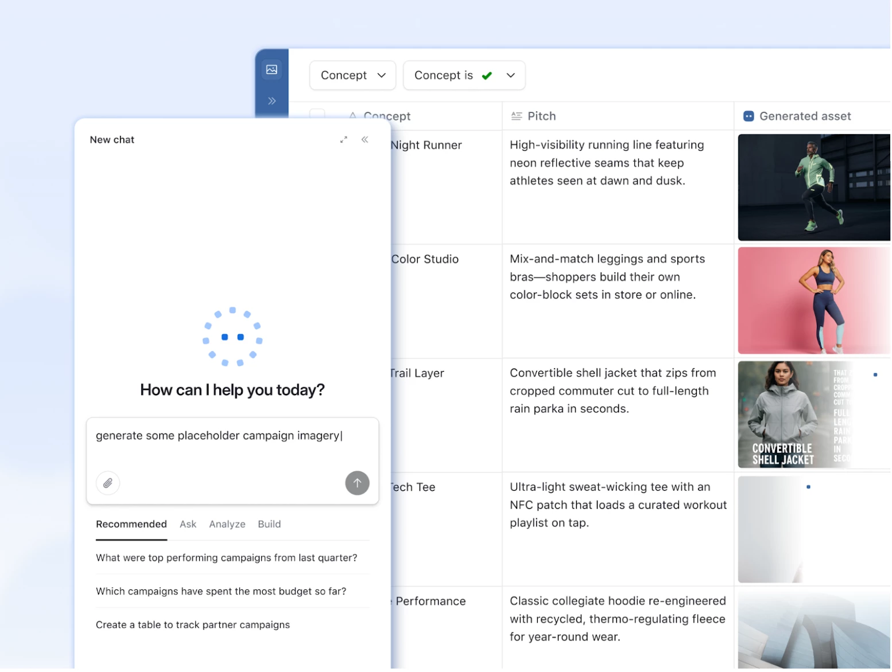Viewport: 892px width, 672px height.
Task: Collapse the New chat panel
Action: click(365, 140)
